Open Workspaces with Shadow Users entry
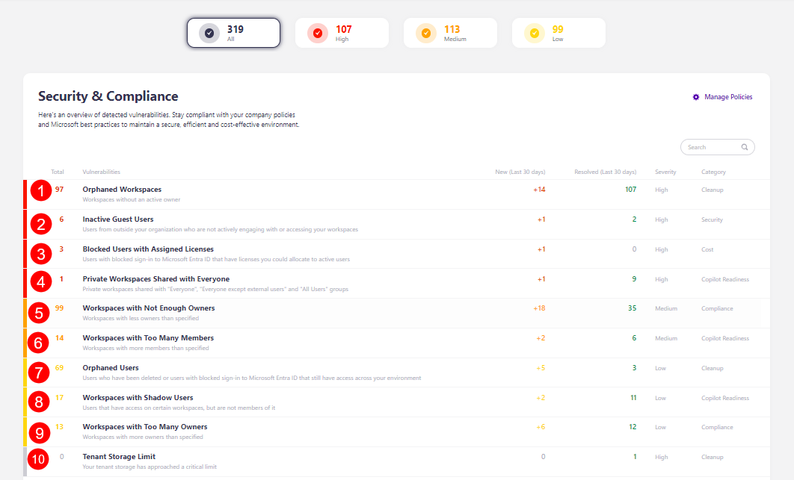This screenshot has height=480, width=794. pos(138,398)
